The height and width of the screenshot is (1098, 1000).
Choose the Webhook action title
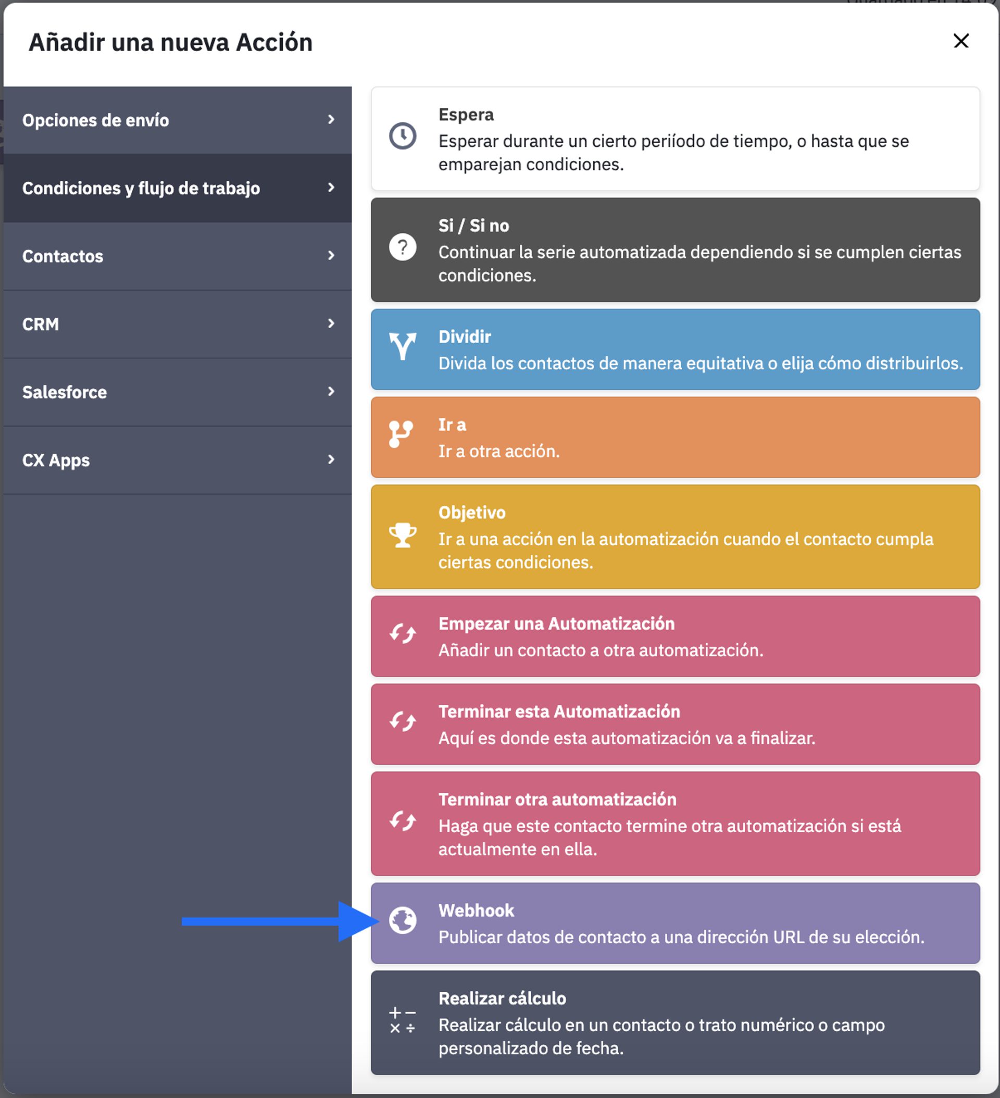(x=476, y=910)
